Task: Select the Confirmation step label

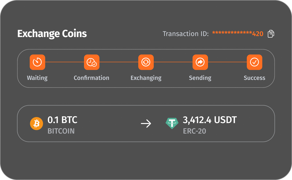Action: (x=91, y=78)
